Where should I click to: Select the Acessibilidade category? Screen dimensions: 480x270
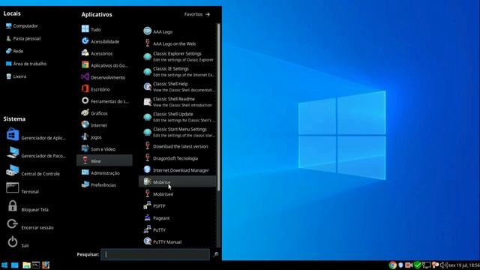104,41
